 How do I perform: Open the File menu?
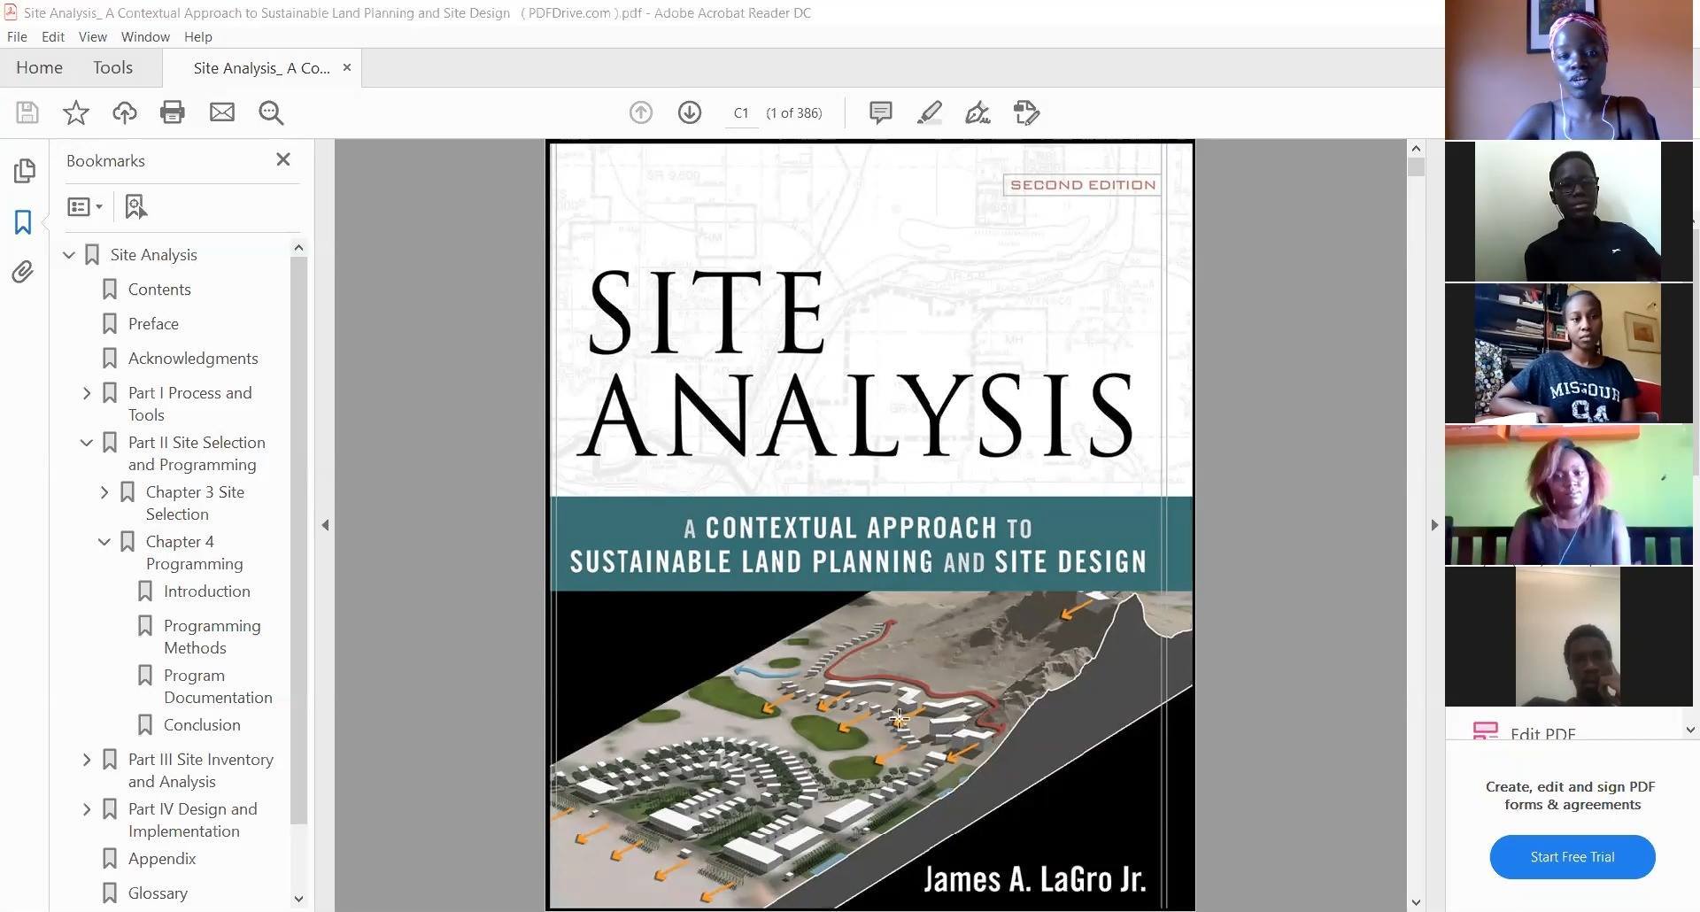[17, 36]
